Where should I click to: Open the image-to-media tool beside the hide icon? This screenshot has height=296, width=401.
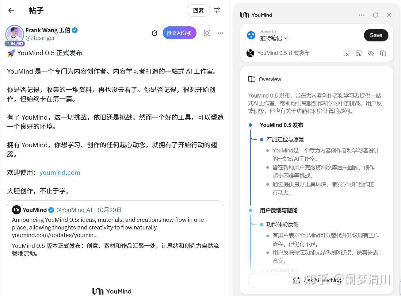click(x=359, y=53)
